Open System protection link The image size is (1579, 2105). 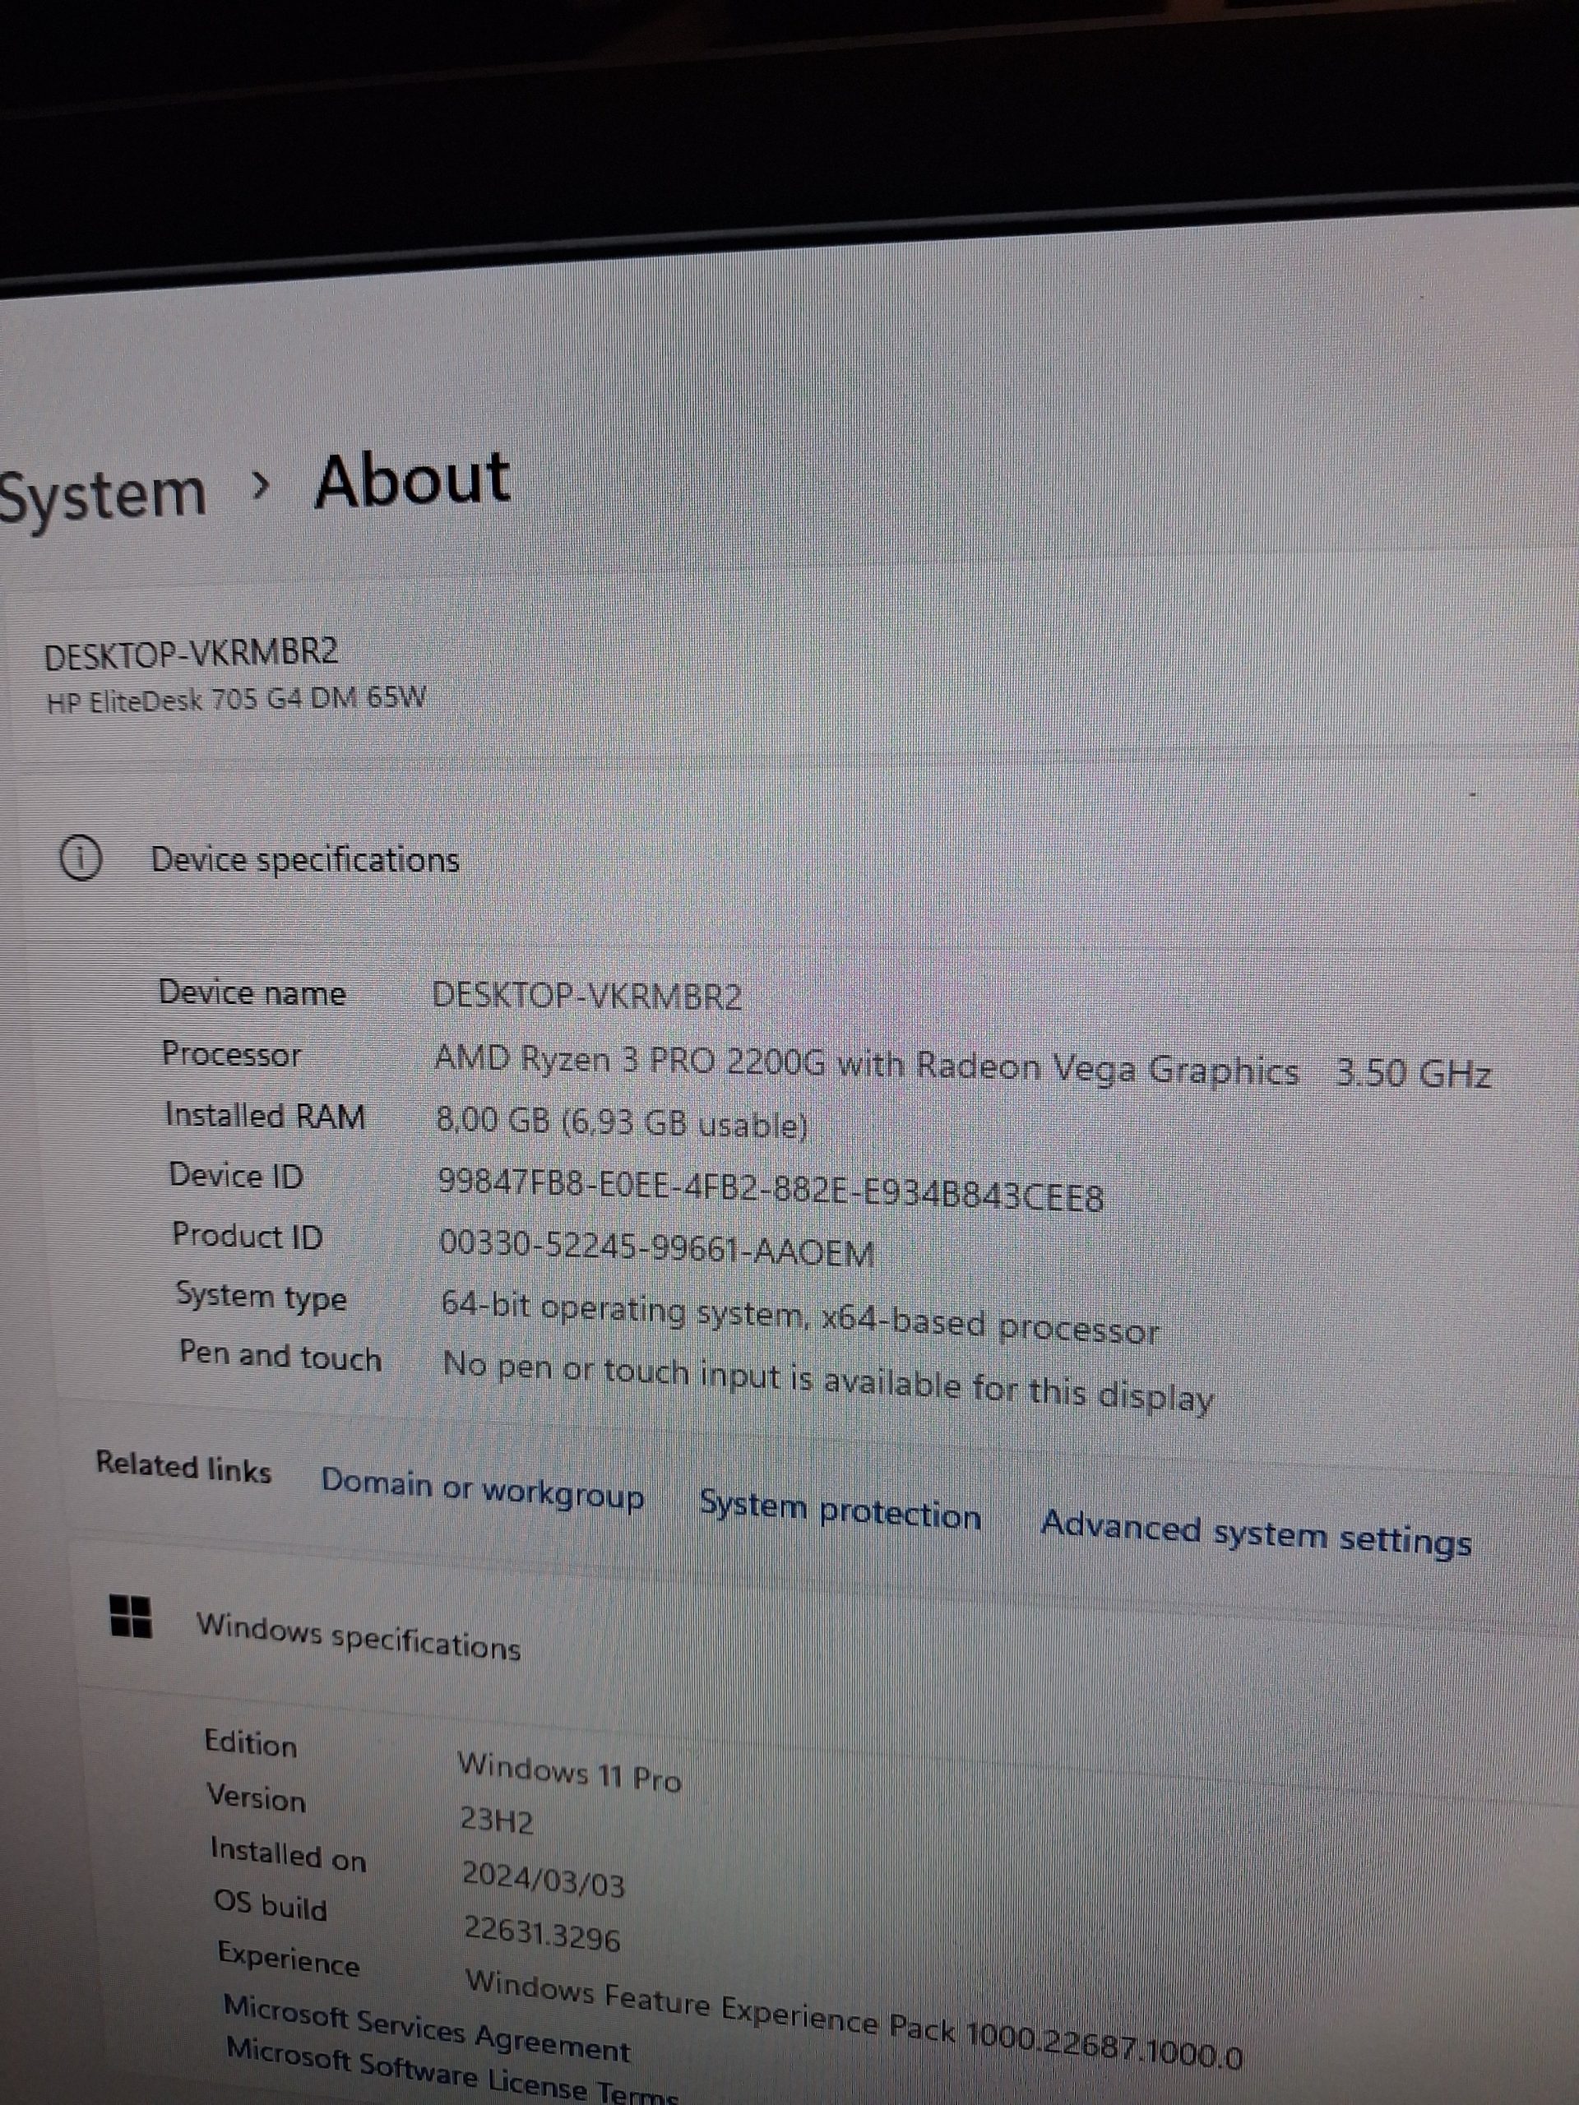840,1511
